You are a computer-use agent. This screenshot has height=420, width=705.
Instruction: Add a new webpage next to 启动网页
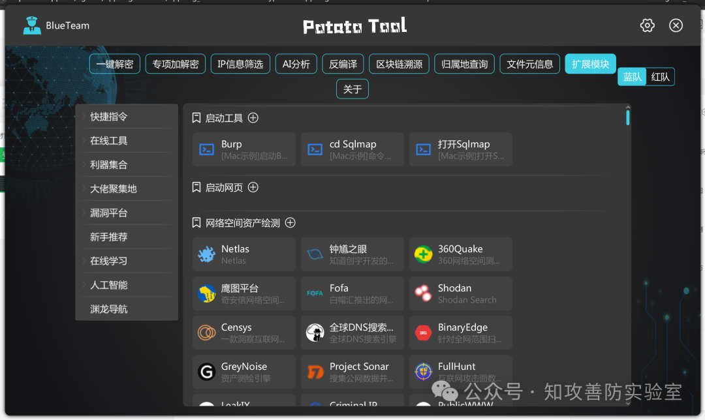(x=253, y=187)
